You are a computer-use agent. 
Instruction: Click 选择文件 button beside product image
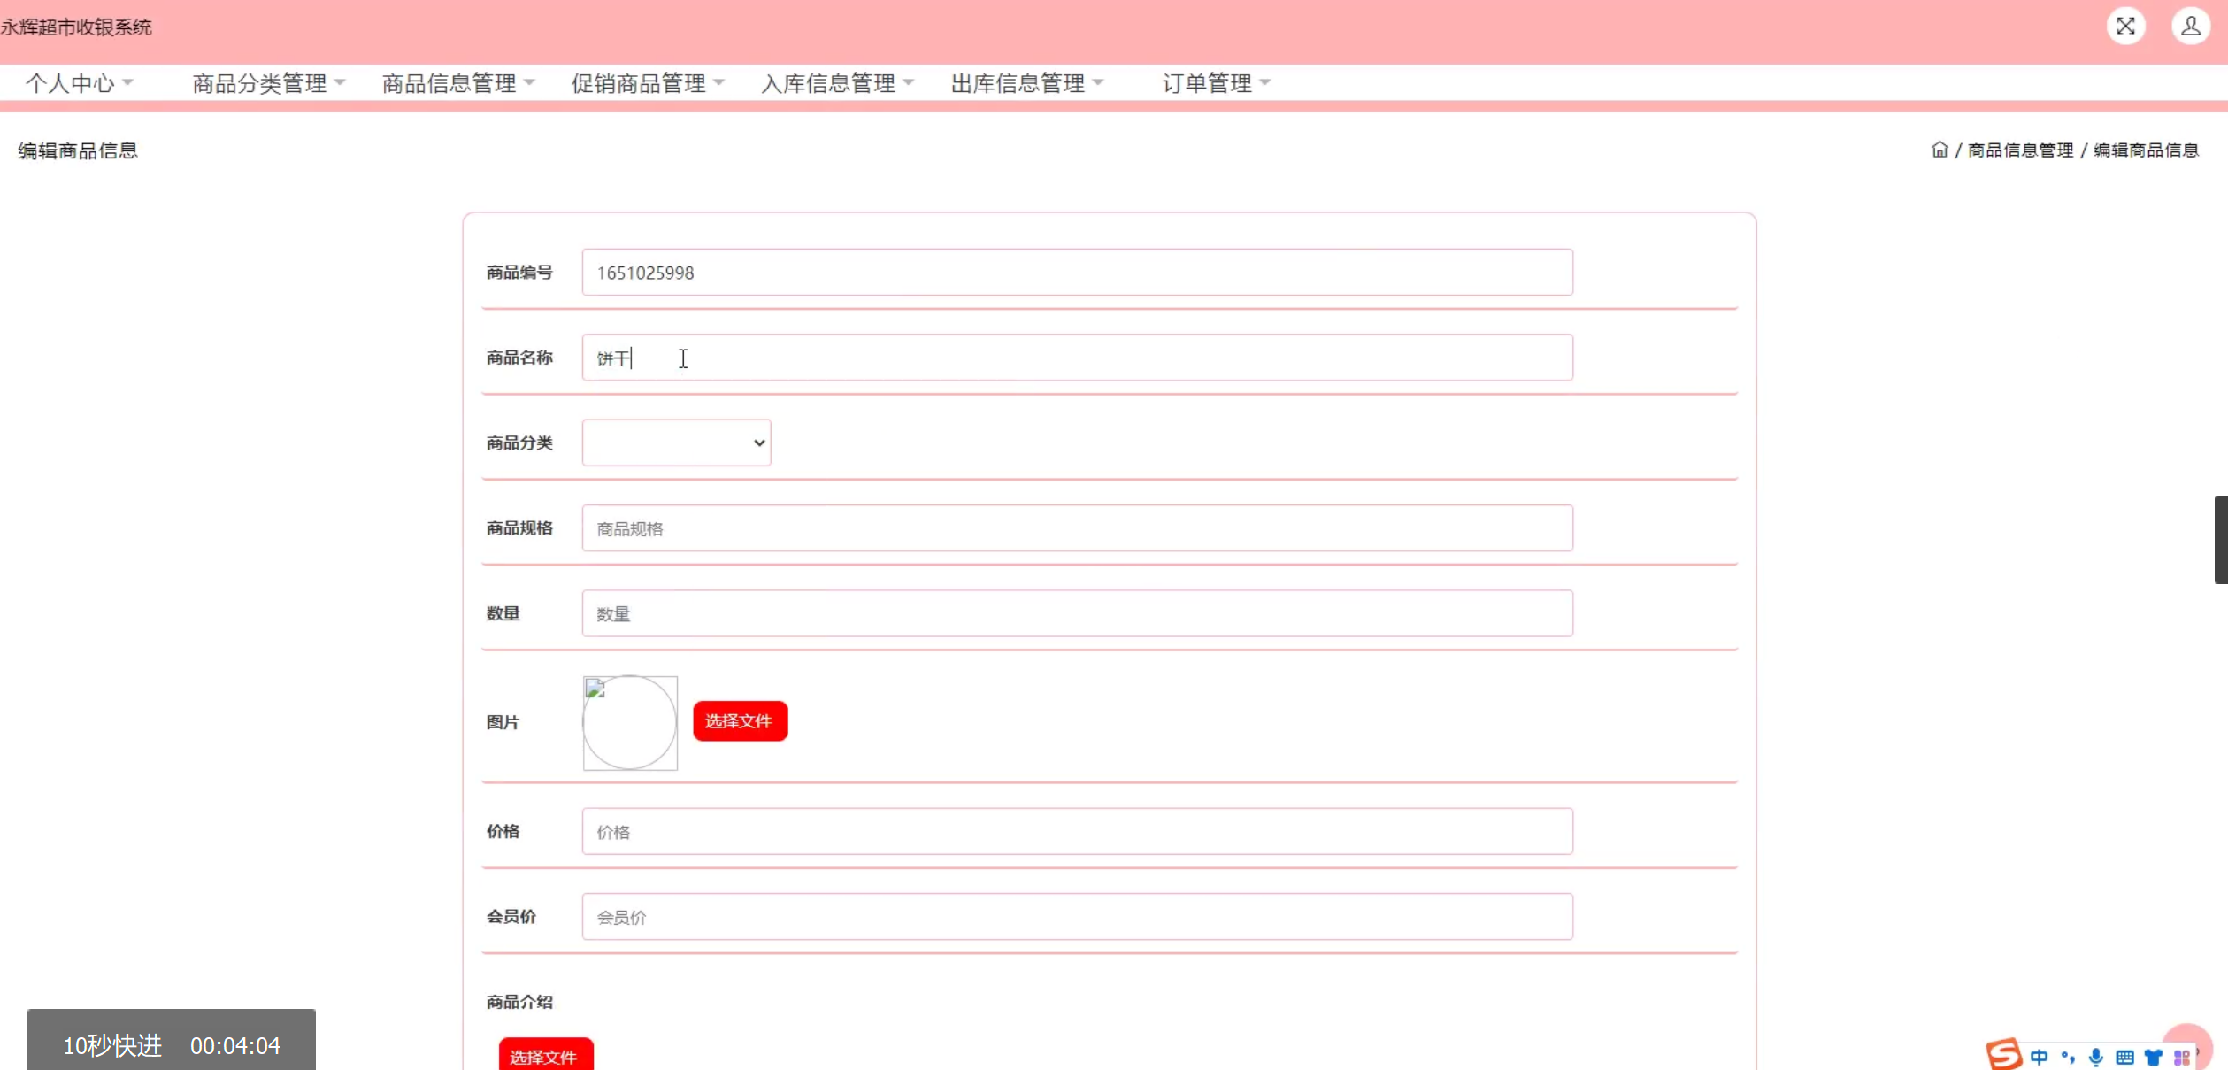[x=739, y=721]
